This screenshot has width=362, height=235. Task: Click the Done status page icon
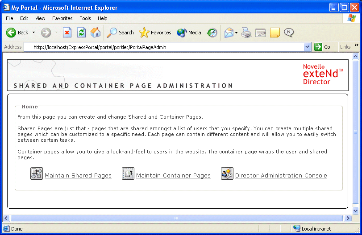(x=6, y=228)
